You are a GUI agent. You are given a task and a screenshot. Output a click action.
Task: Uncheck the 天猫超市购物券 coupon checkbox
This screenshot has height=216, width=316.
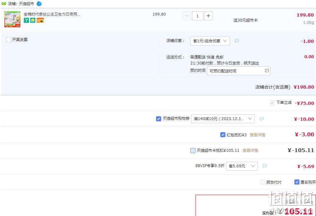(159, 119)
